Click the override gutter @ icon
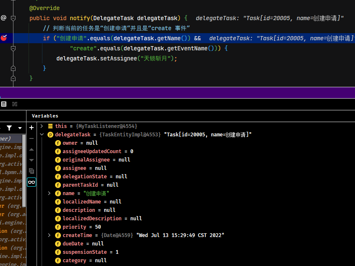 coord(4,18)
